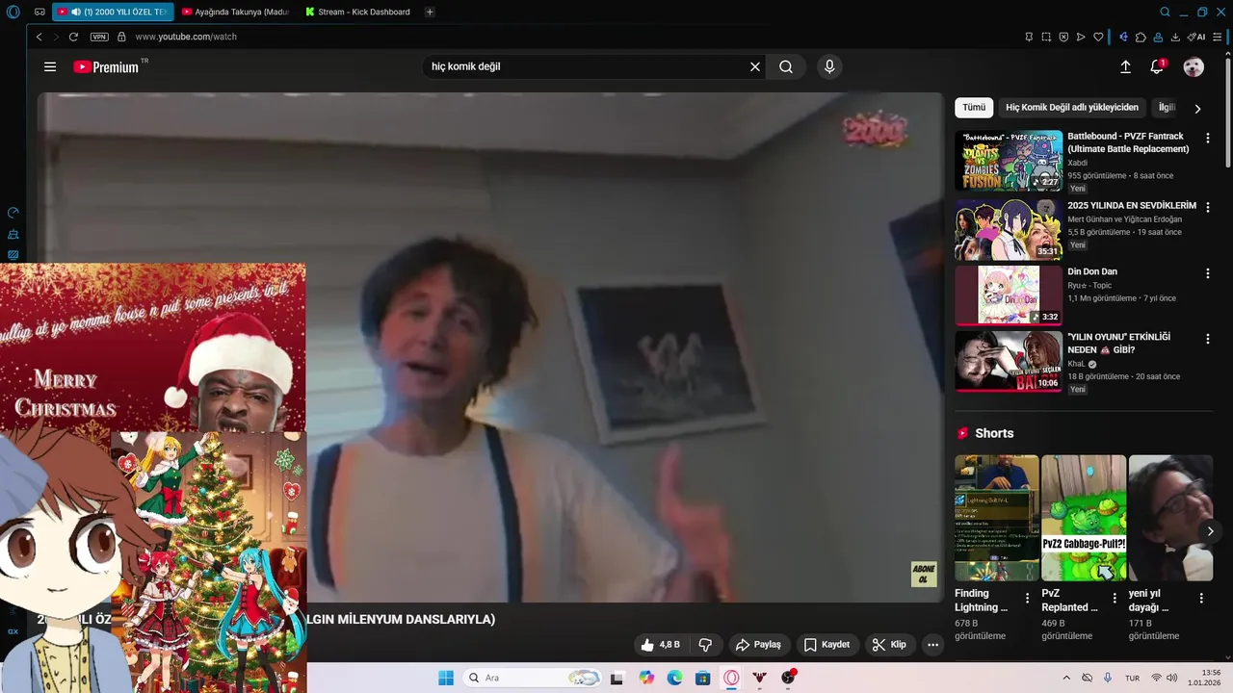
Task: Open the extensions puzzle piece menu
Action: pyautogui.click(x=1141, y=37)
